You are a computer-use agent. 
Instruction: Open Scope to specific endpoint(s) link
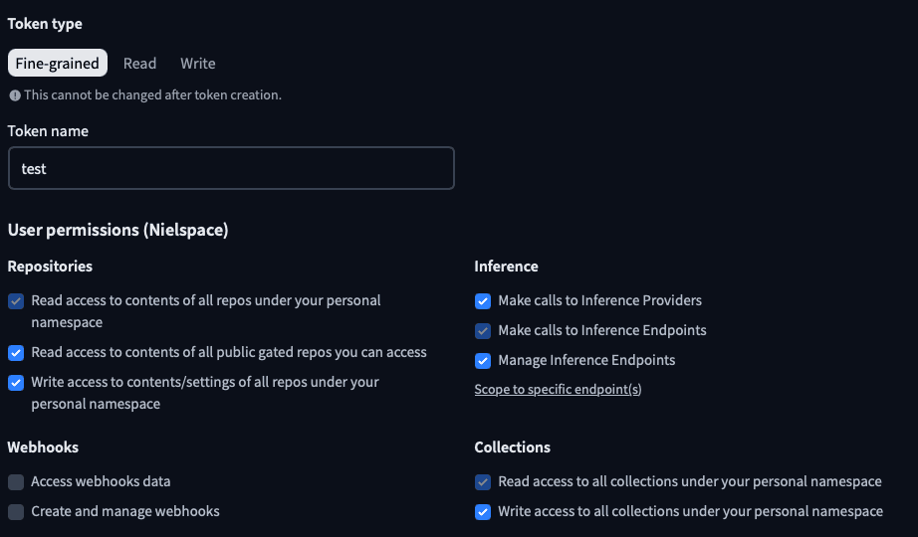point(558,390)
